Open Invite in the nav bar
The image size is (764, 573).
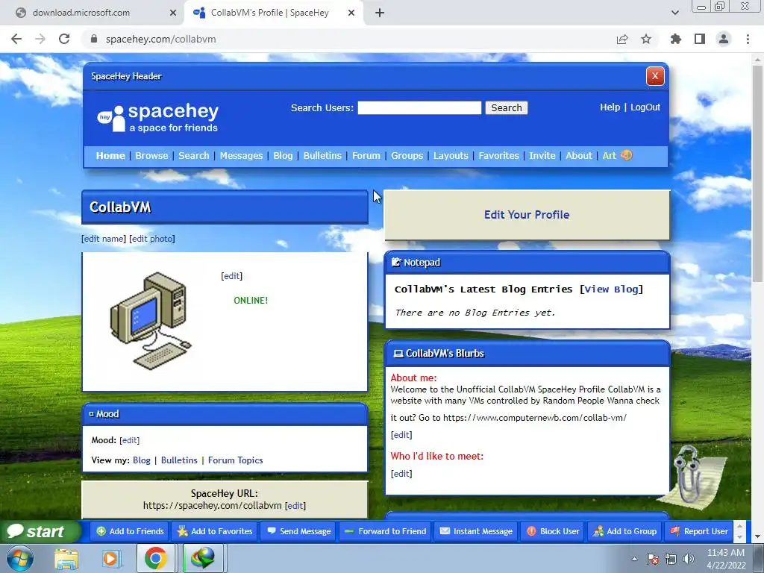click(542, 155)
